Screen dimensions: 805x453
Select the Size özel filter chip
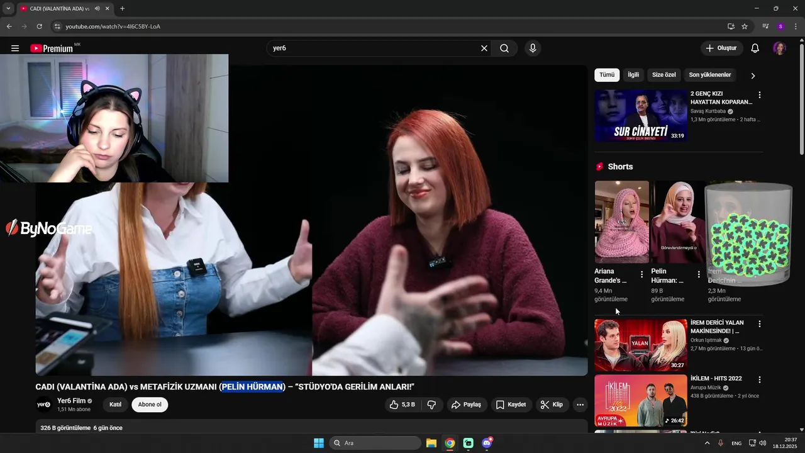(x=663, y=75)
